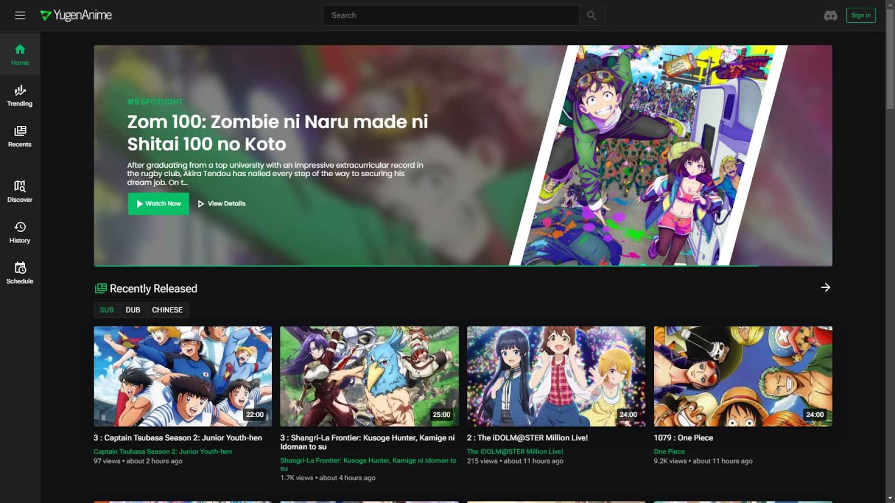Click the Recently Released heading
The image size is (895, 503).
tap(153, 288)
